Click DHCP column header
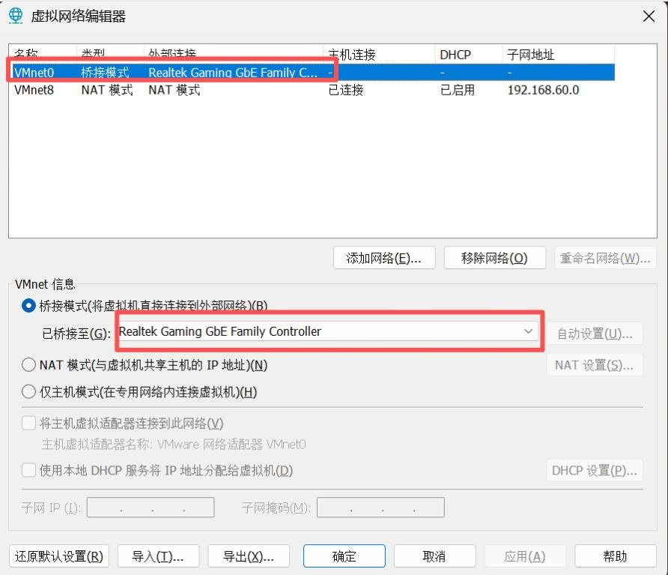Screen dimensions: 668x575 (x=469, y=55)
